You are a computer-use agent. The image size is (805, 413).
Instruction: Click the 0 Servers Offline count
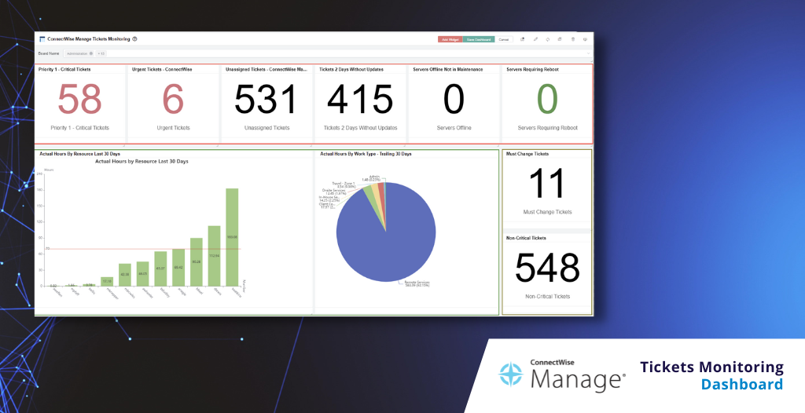point(454,100)
